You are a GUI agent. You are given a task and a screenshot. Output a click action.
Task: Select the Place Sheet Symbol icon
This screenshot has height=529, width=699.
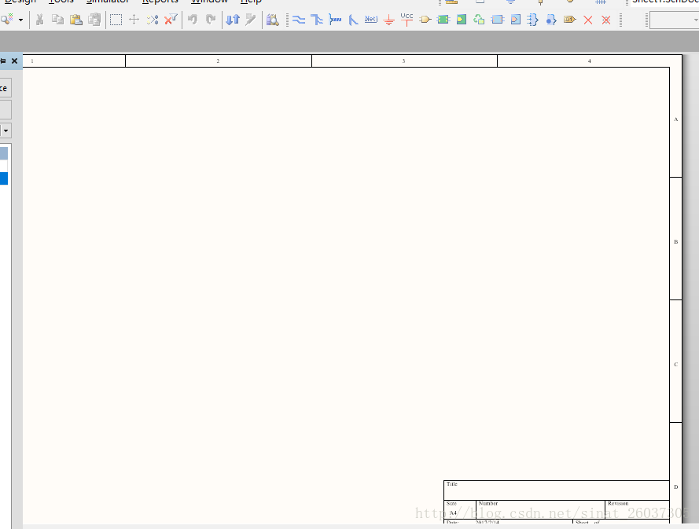coord(443,20)
